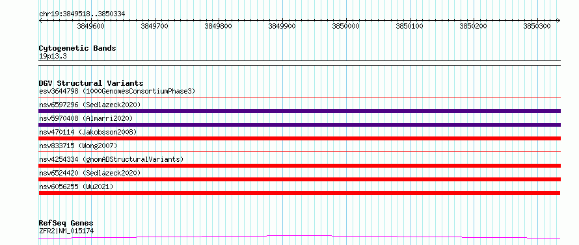Open the Cytogenetic Bands track heading
579x245 pixels.
pyautogui.click(x=77, y=48)
